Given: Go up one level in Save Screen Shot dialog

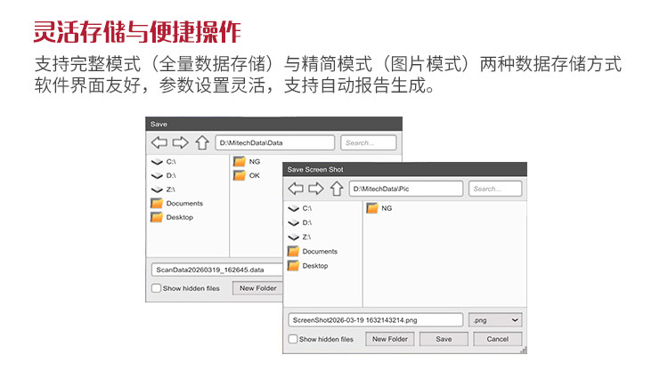Looking at the screenshot, I should coord(337,189).
